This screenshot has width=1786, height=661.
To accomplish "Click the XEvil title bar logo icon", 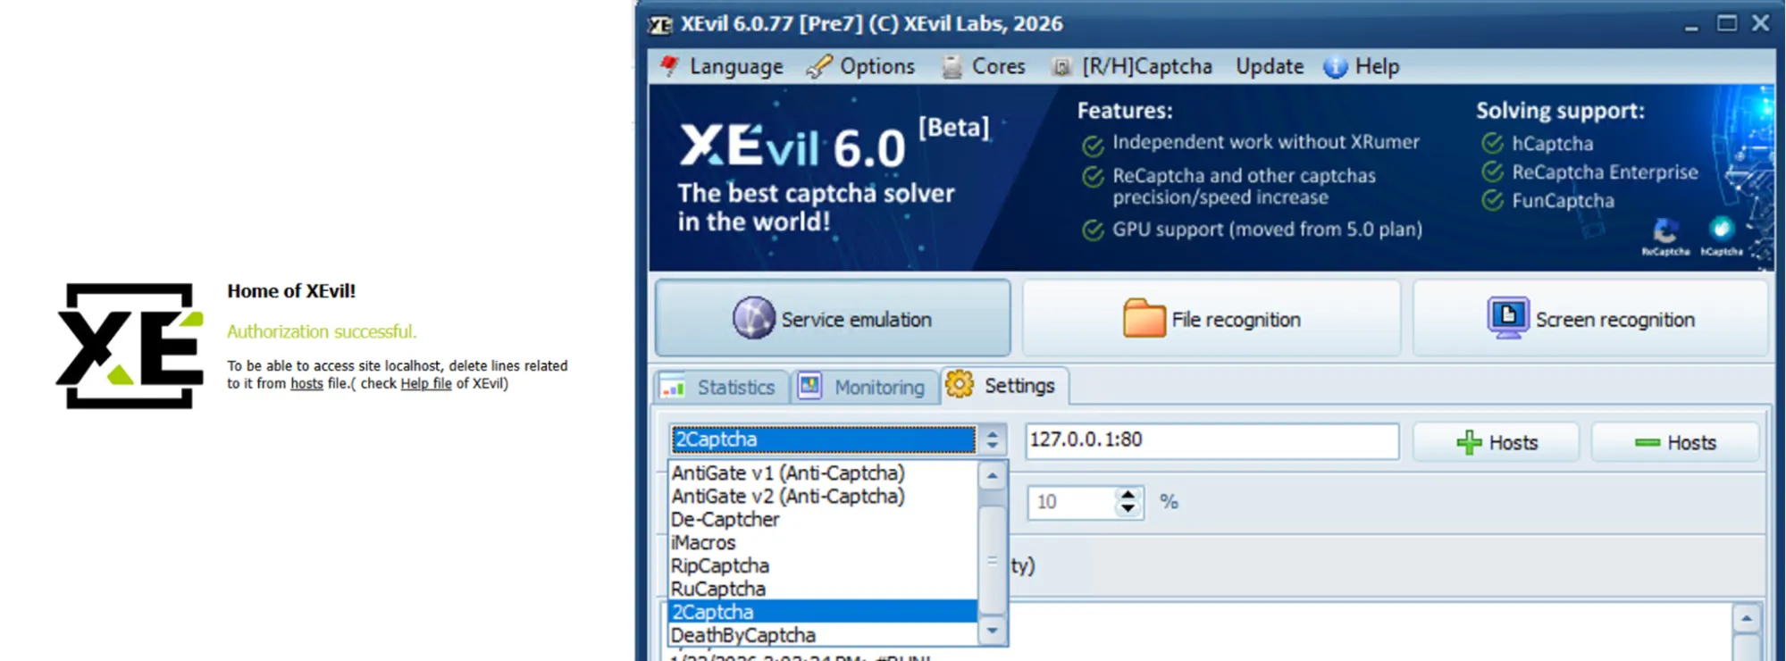I will (x=660, y=24).
